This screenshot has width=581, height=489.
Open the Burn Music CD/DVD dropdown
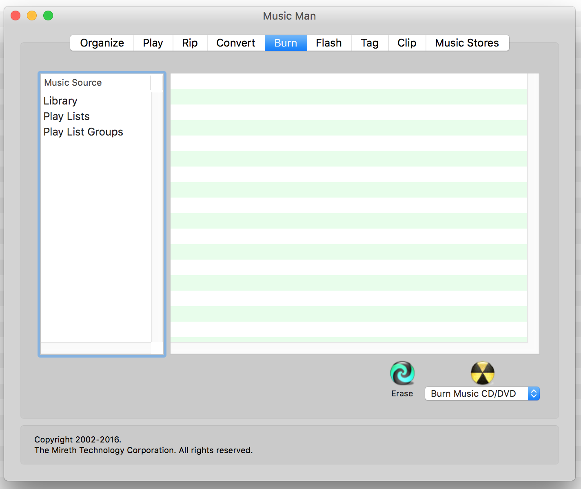(482, 393)
